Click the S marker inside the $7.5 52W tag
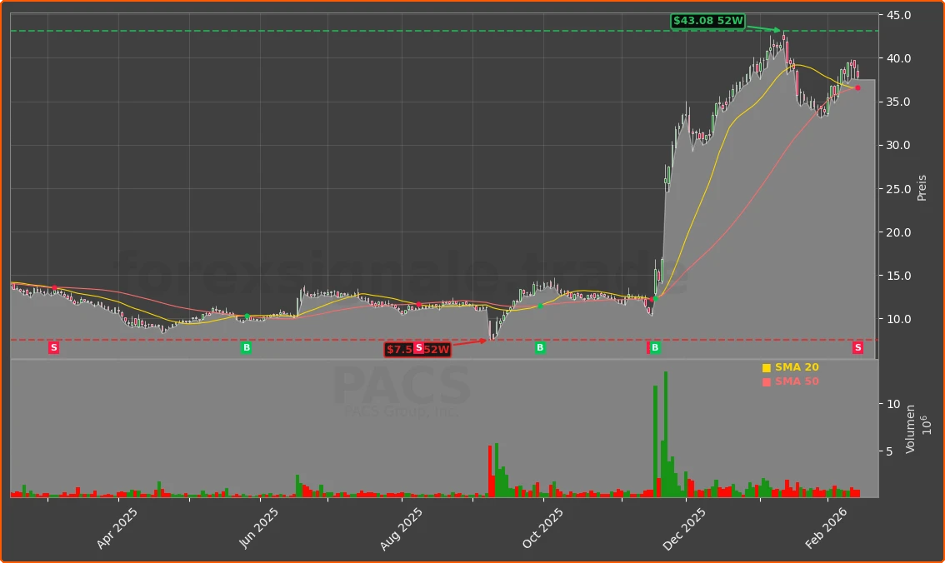Image resolution: width=945 pixels, height=563 pixels. tap(419, 350)
